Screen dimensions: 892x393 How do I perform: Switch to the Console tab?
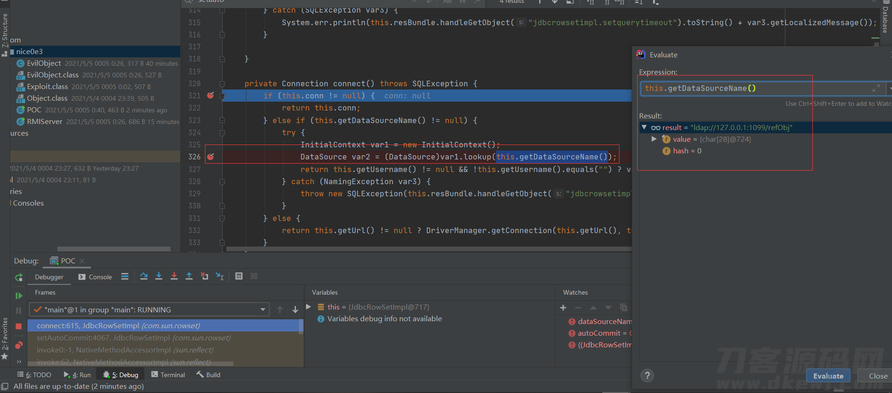(x=95, y=277)
